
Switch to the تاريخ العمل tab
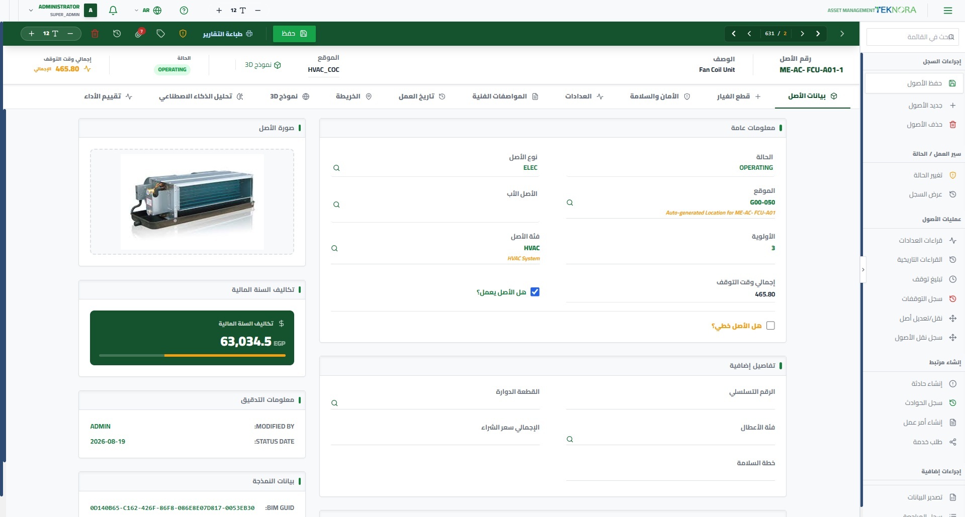click(x=422, y=96)
